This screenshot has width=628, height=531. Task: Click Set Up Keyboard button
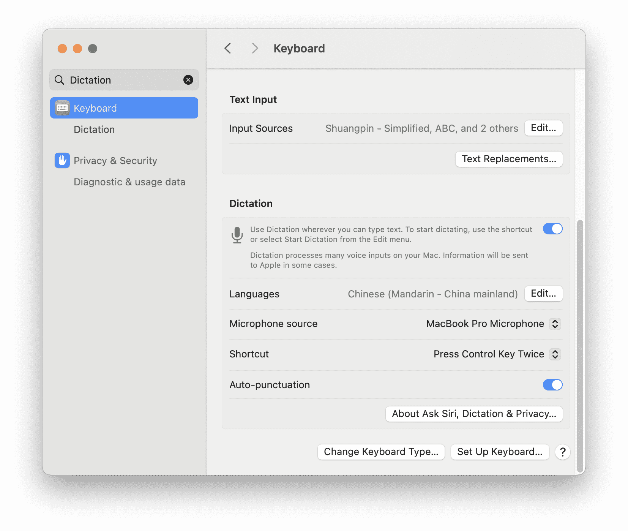coord(500,452)
